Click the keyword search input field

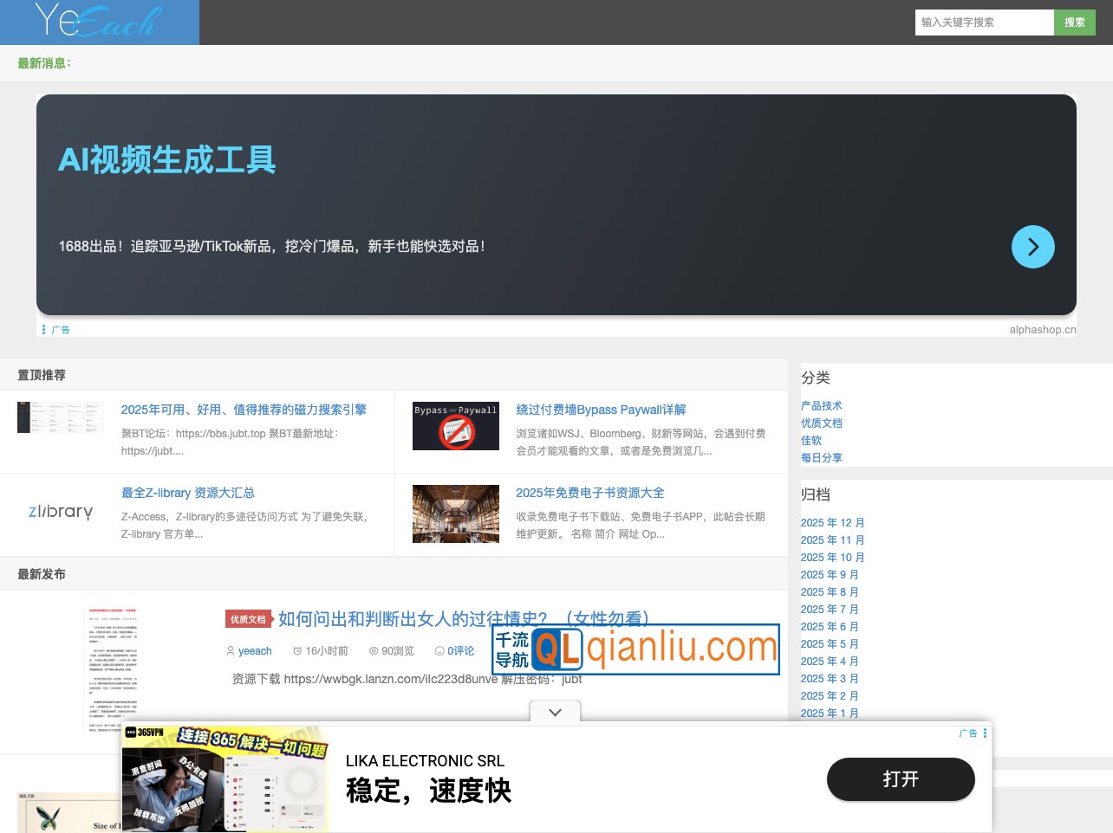tap(984, 22)
